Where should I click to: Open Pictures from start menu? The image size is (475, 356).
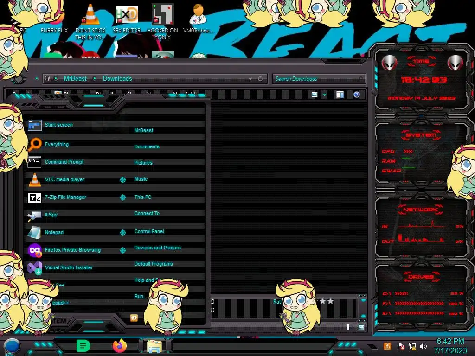click(x=143, y=163)
